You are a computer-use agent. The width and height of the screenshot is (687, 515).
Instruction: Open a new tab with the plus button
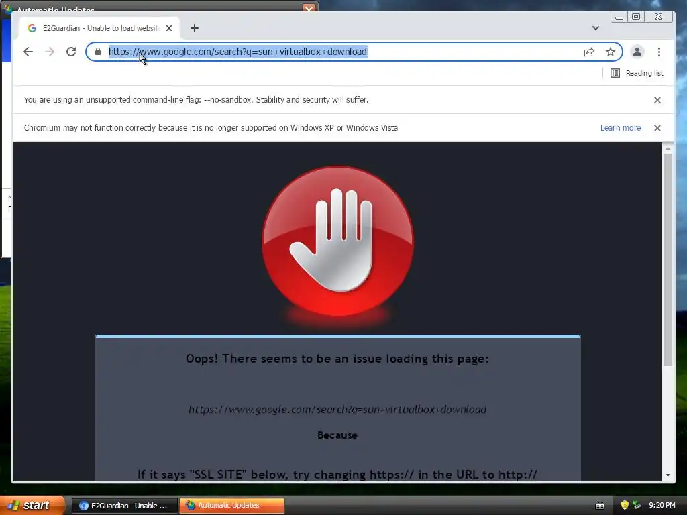[195, 28]
